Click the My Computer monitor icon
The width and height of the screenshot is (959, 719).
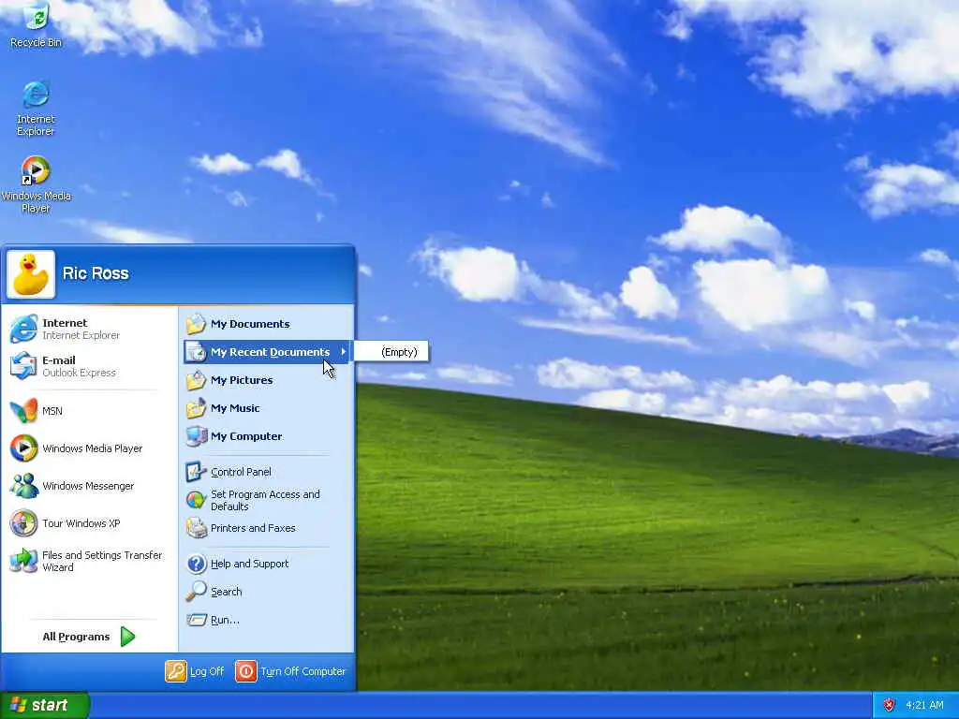click(196, 436)
